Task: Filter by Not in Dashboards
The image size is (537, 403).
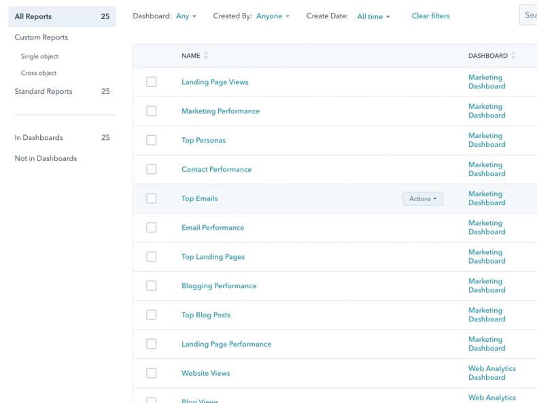Action: (46, 158)
